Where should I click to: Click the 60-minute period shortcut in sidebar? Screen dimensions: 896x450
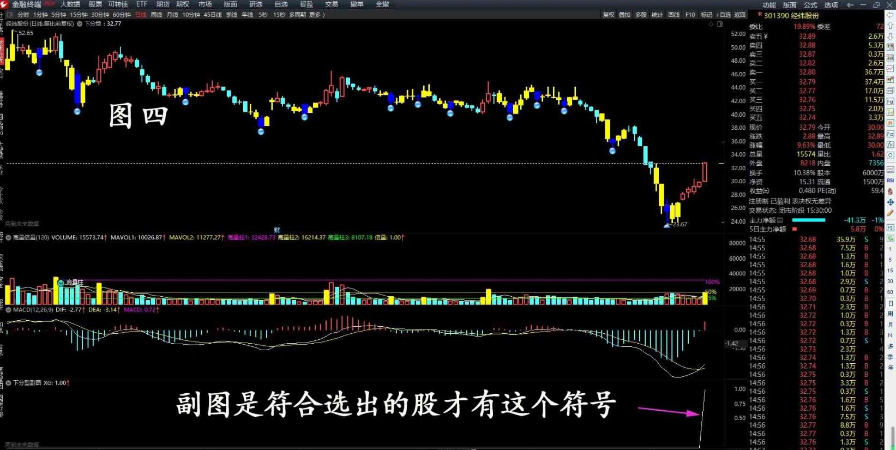tap(890, 292)
